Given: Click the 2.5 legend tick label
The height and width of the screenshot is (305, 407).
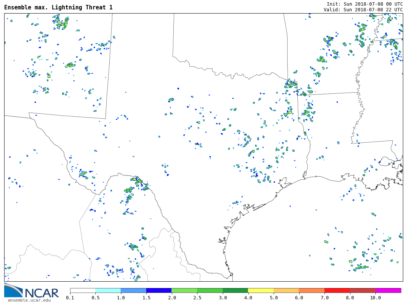Looking at the screenshot, I should coord(197,297).
